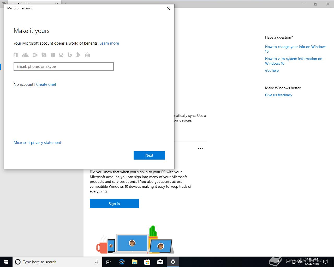
Task: Close the Settings tab
Action: click(x=57, y=4)
